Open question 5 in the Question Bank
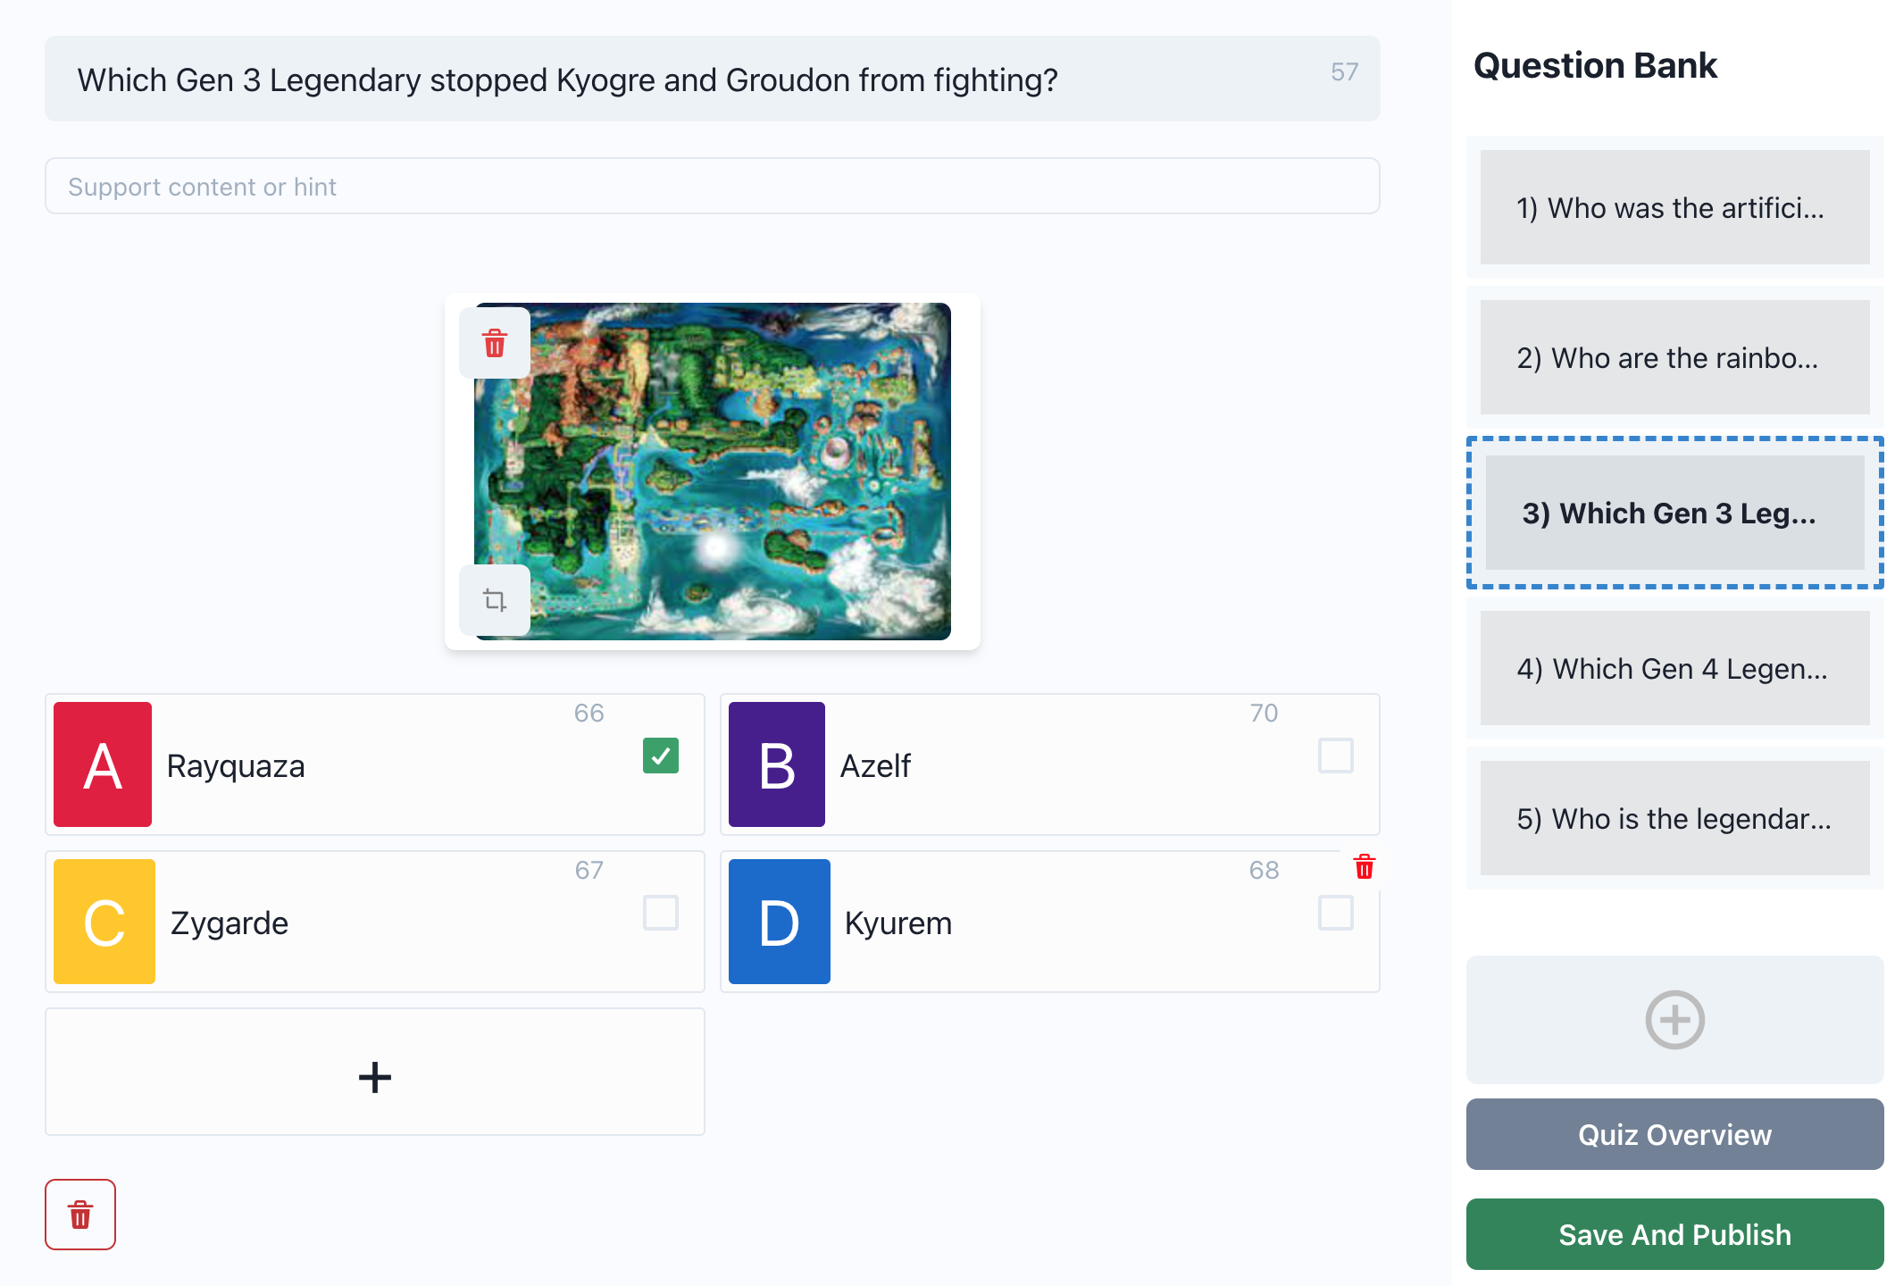The width and height of the screenshot is (1895, 1286). 1674,819
